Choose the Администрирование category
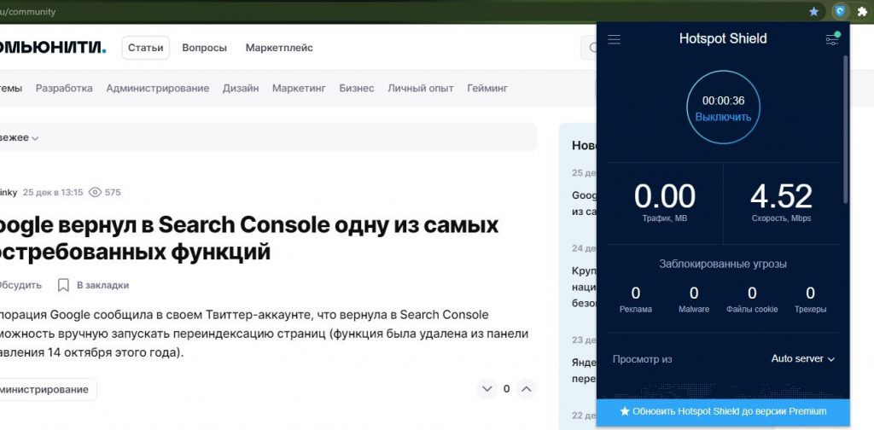The width and height of the screenshot is (874, 430). point(158,88)
